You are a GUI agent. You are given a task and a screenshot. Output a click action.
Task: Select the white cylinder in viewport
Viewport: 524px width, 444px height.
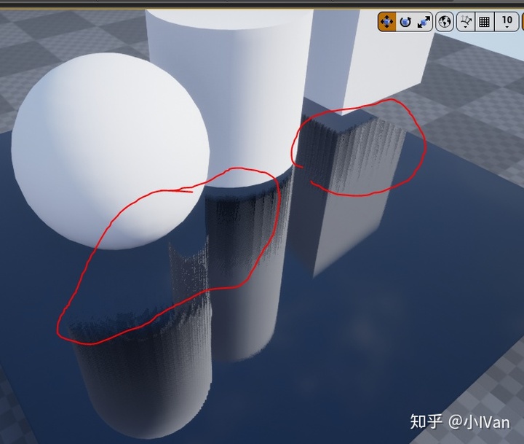pyautogui.click(x=229, y=97)
